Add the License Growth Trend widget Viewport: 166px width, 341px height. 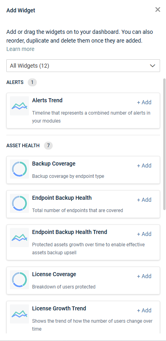pyautogui.click(x=144, y=310)
